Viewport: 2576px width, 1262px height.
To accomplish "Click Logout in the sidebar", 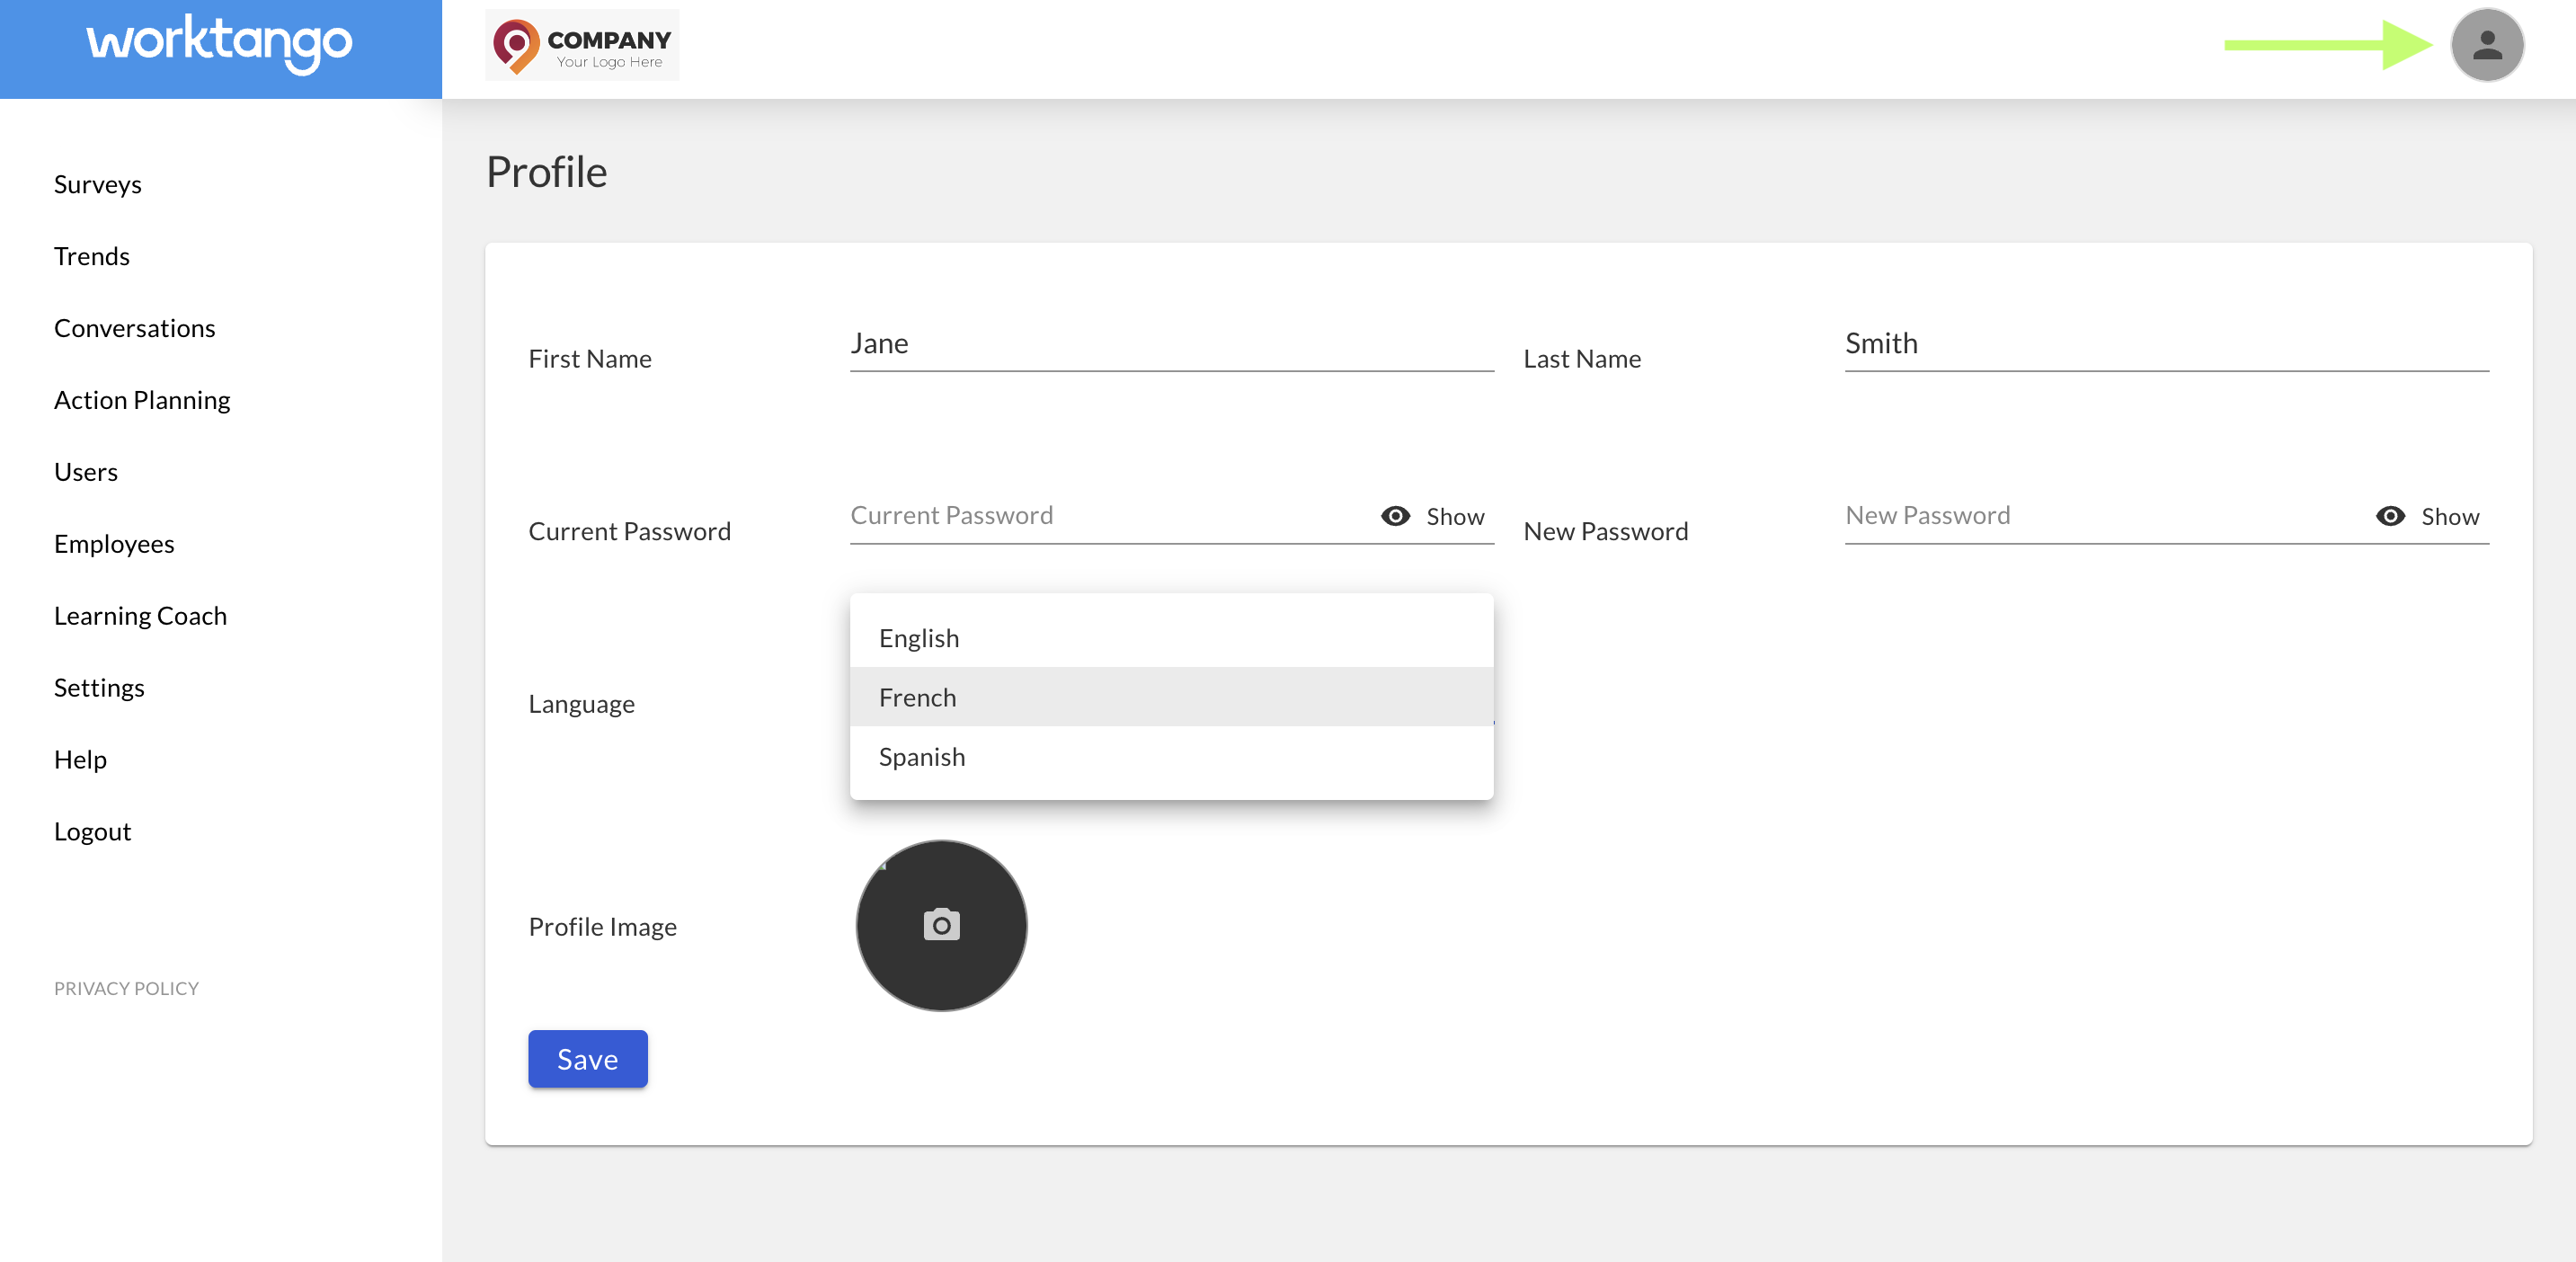I will tap(92, 831).
